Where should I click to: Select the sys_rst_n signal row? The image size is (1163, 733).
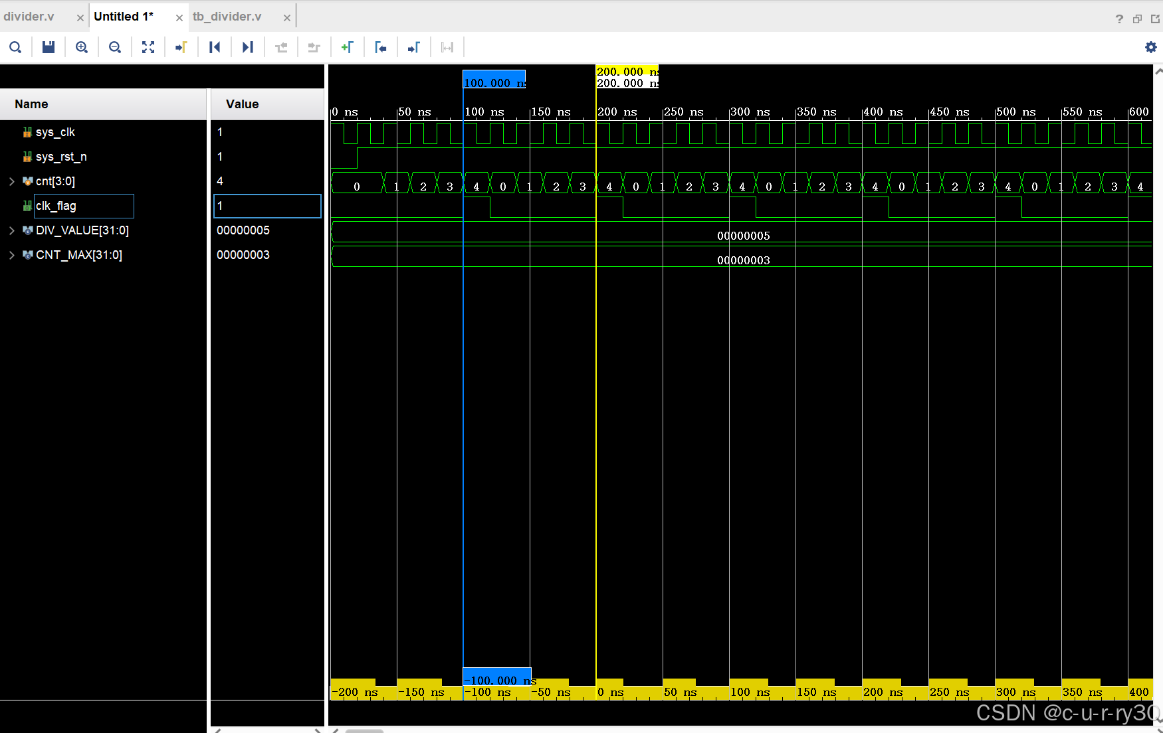pos(61,157)
